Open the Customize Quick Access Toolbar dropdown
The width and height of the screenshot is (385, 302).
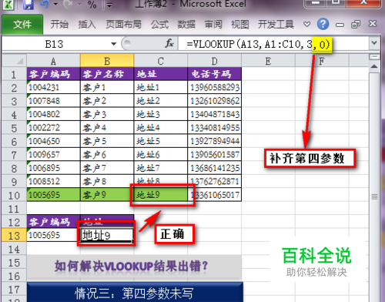109,5
